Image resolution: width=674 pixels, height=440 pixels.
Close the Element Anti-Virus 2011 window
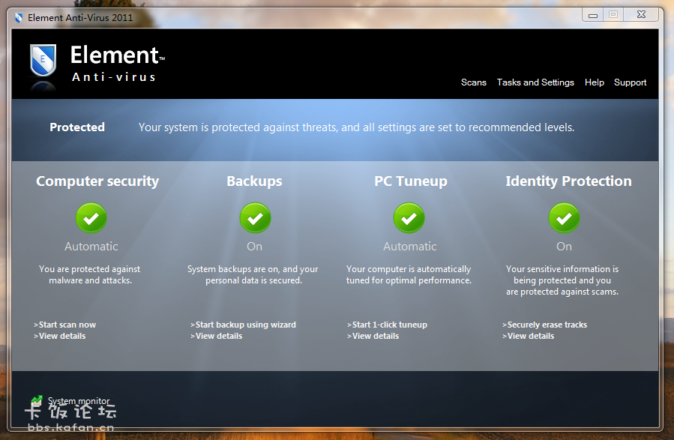(641, 14)
